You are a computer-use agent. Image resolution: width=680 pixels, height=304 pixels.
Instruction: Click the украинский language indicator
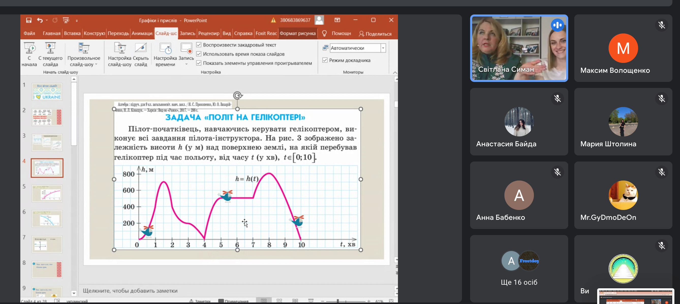(77, 301)
